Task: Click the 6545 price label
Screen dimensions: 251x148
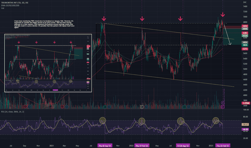Action: [245, 29]
